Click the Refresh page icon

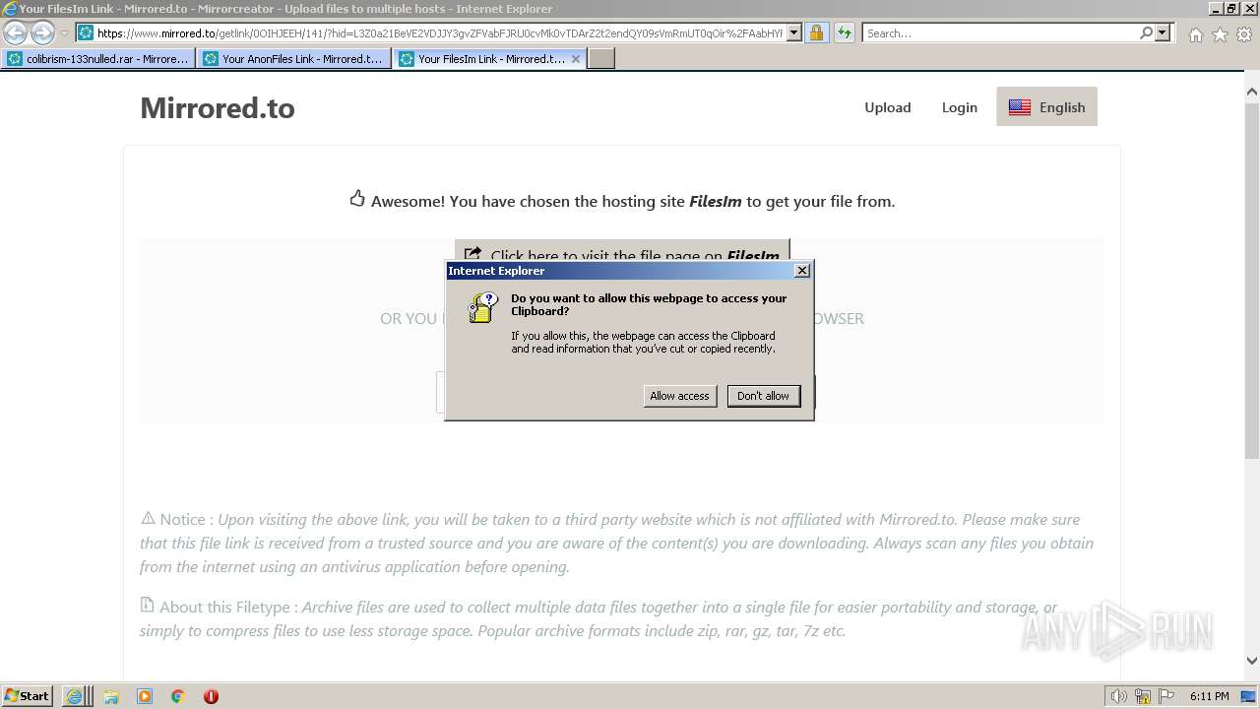845,32
